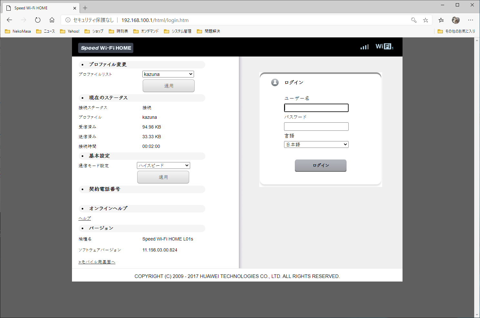This screenshot has height=318, width=480.
Task: Expand the 言語 日本語 dropdown
Action: pos(316,145)
